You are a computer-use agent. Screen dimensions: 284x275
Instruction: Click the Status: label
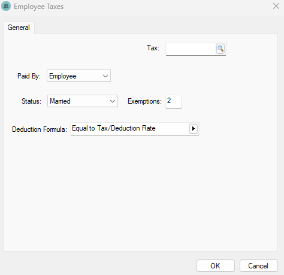point(31,101)
